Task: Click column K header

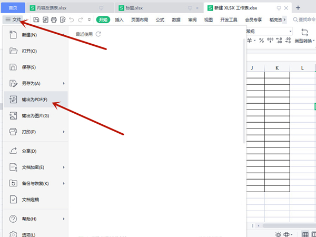Action: point(276,68)
